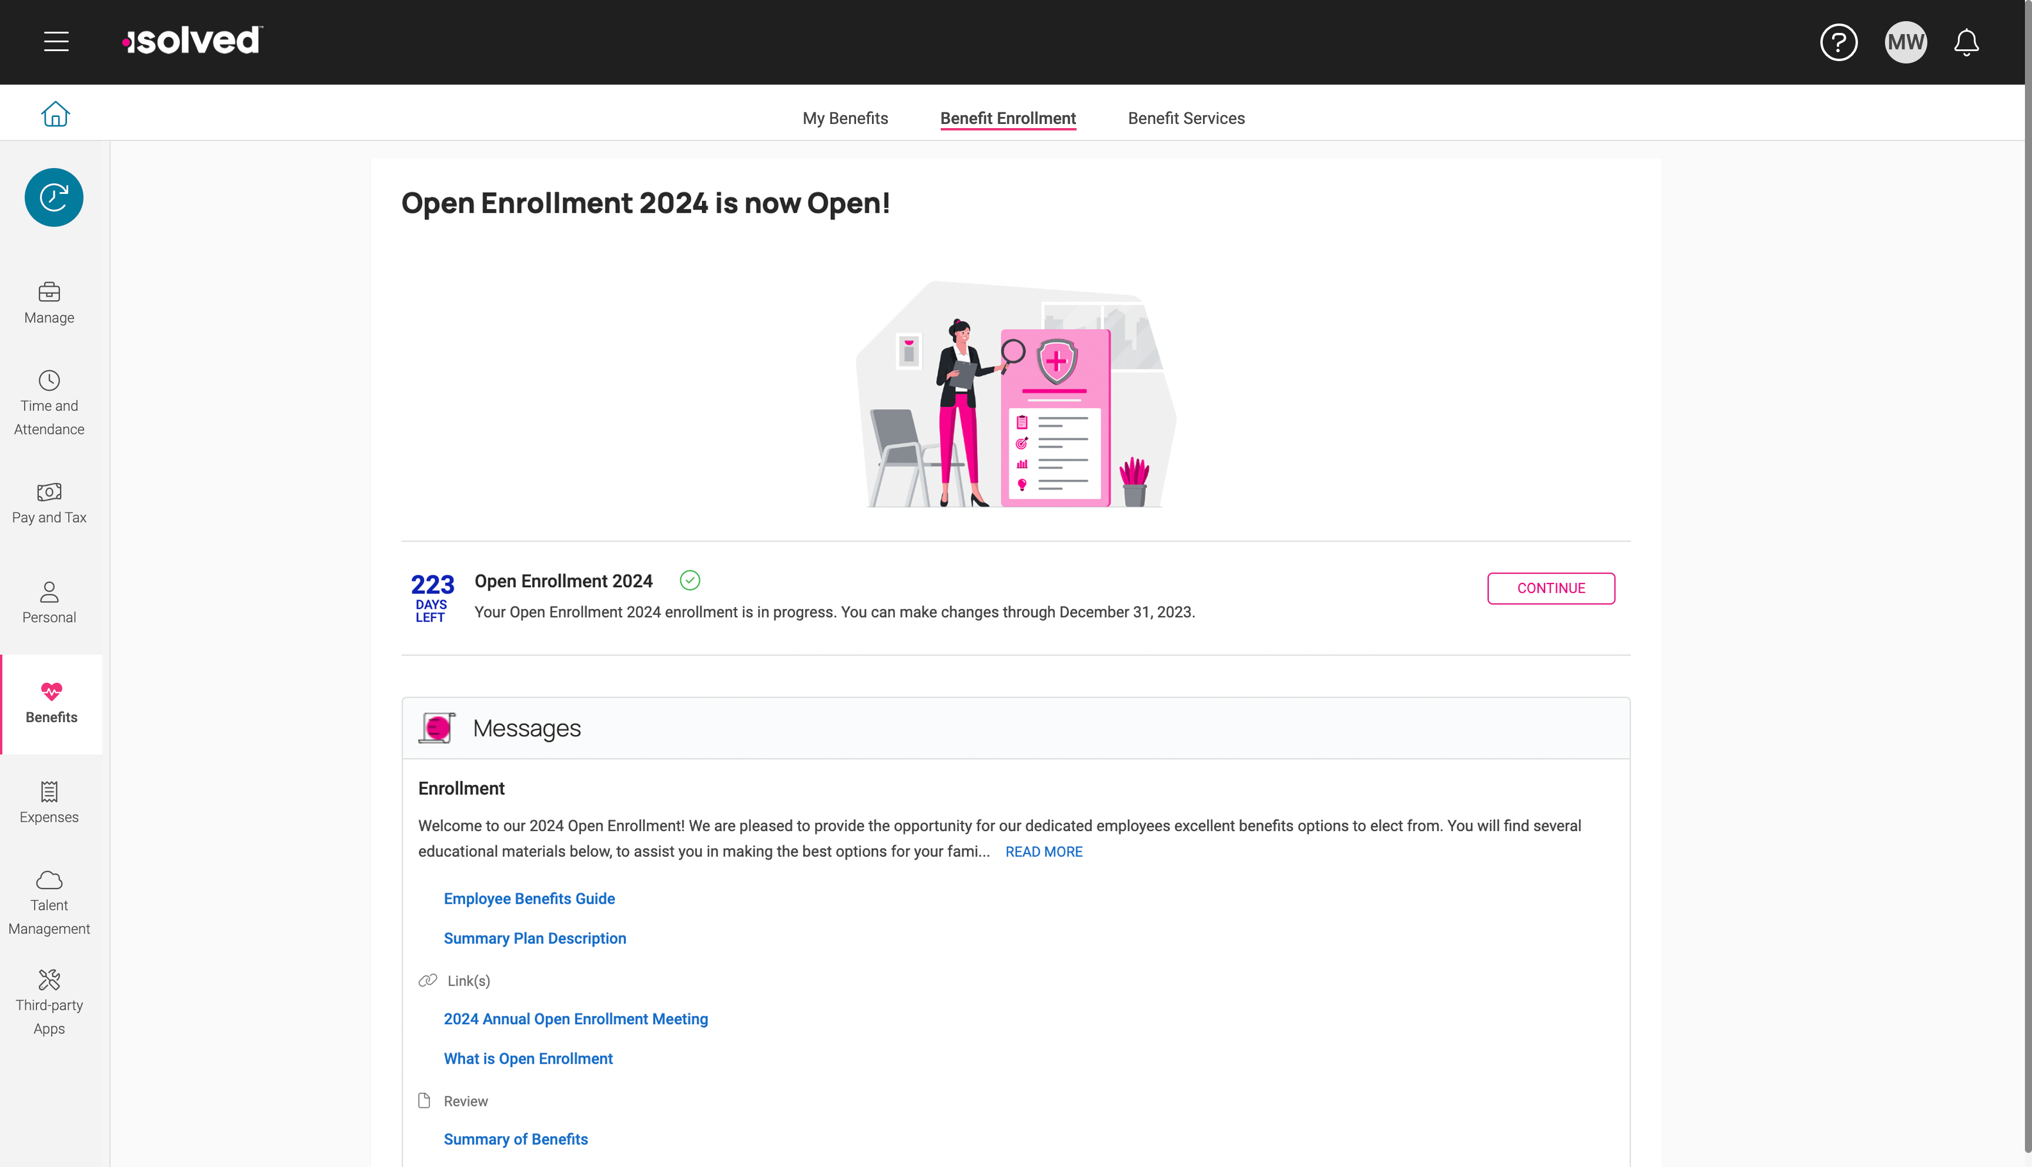Open Pay and Tax in sidebar
Image resolution: width=2032 pixels, height=1167 pixels.
click(x=49, y=504)
